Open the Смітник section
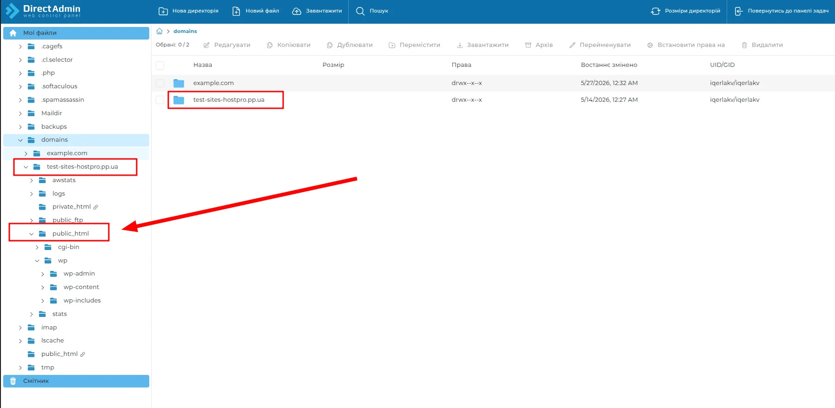The height and width of the screenshot is (408, 835). pyautogui.click(x=76, y=381)
